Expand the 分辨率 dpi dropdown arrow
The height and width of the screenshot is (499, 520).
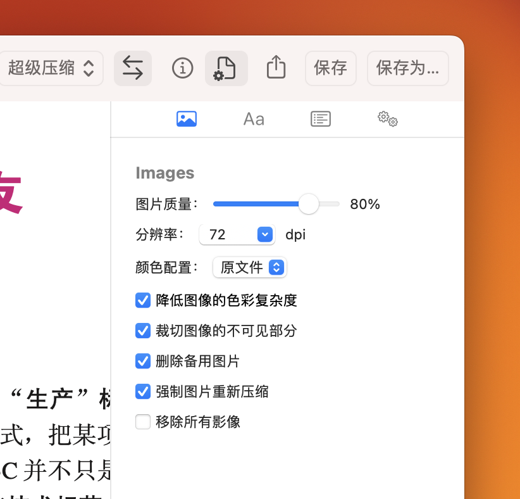click(265, 234)
